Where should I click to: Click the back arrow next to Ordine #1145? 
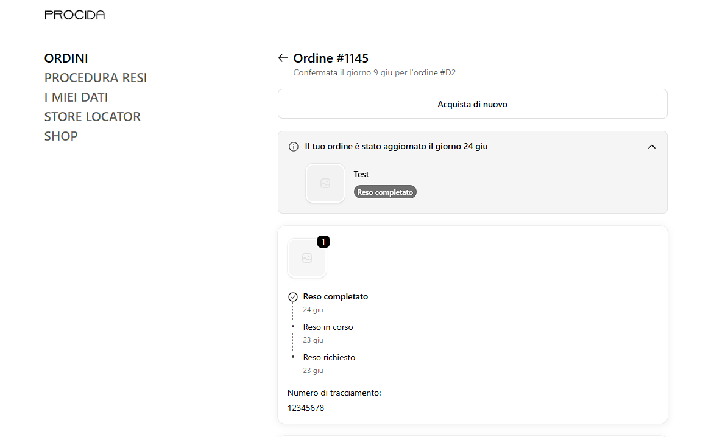[x=283, y=58]
